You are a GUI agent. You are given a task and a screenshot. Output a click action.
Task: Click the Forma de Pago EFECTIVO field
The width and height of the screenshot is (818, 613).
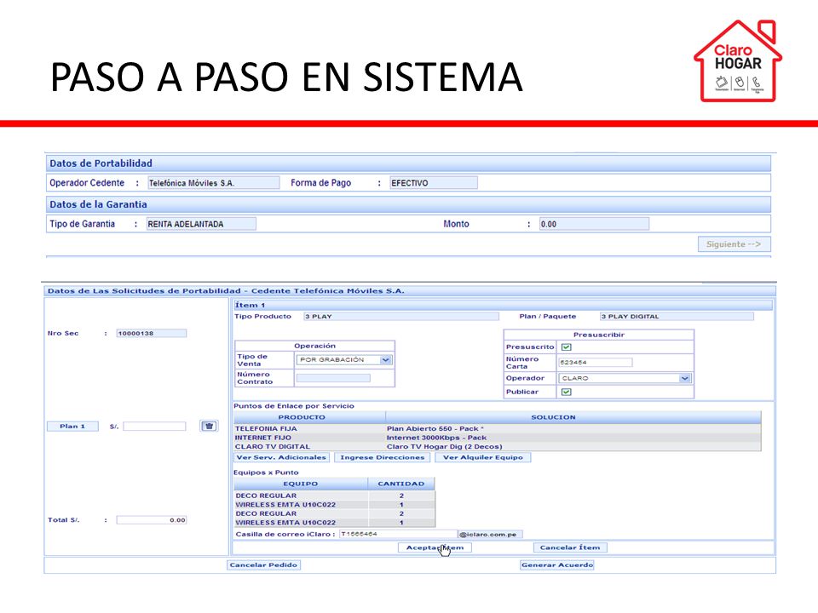coord(433,182)
